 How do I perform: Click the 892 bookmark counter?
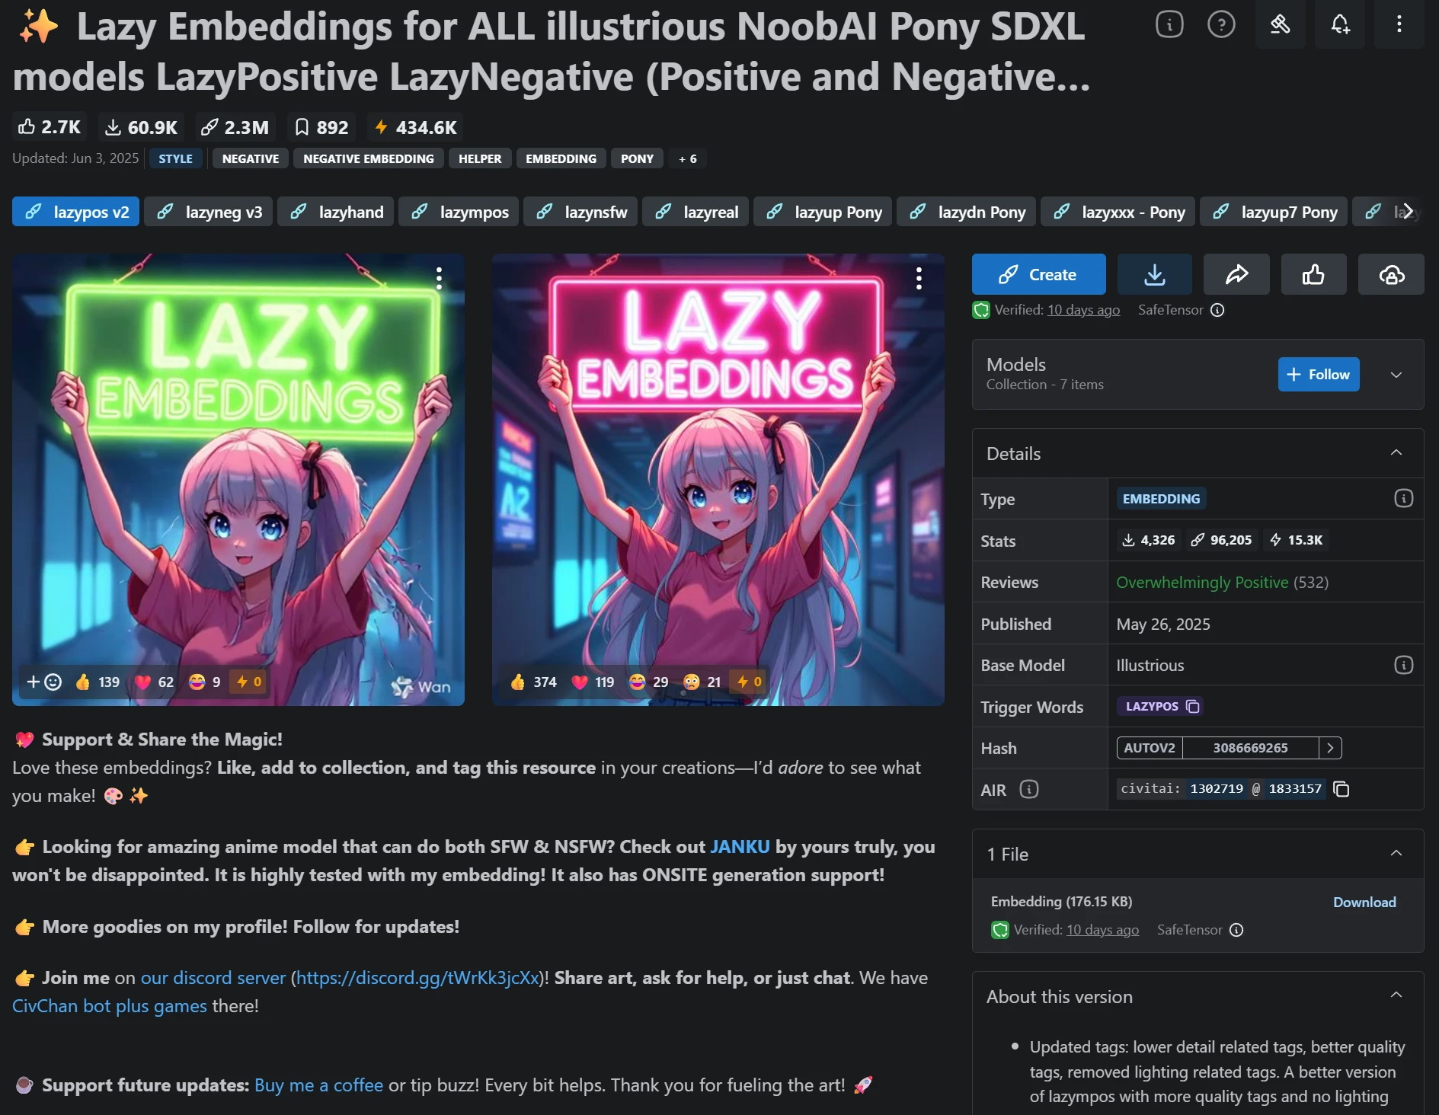(x=321, y=127)
